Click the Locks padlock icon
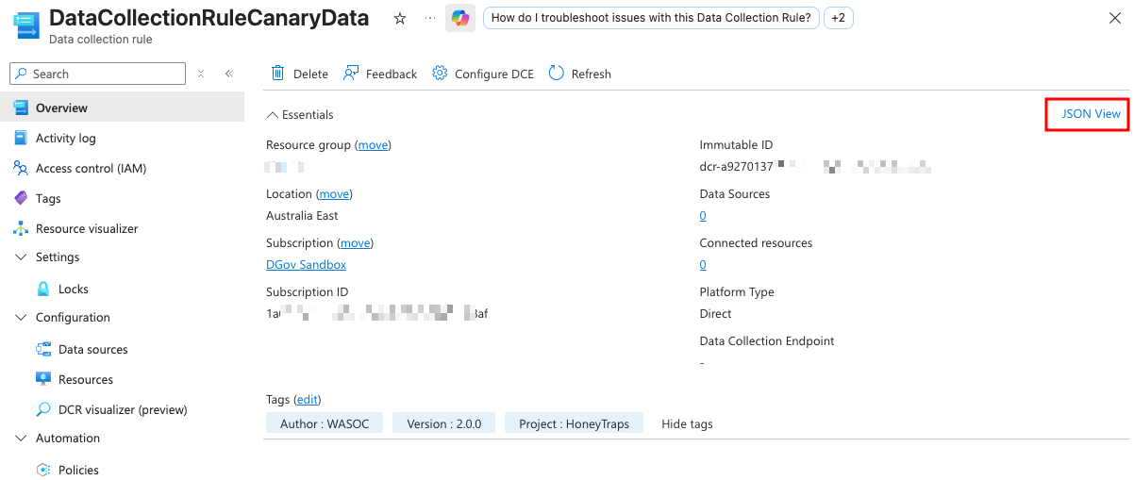Screen dimensions: 1134x480 pos(43,289)
